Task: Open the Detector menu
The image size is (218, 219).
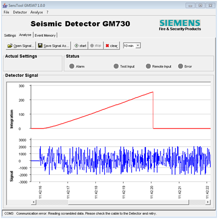Action: click(x=20, y=12)
